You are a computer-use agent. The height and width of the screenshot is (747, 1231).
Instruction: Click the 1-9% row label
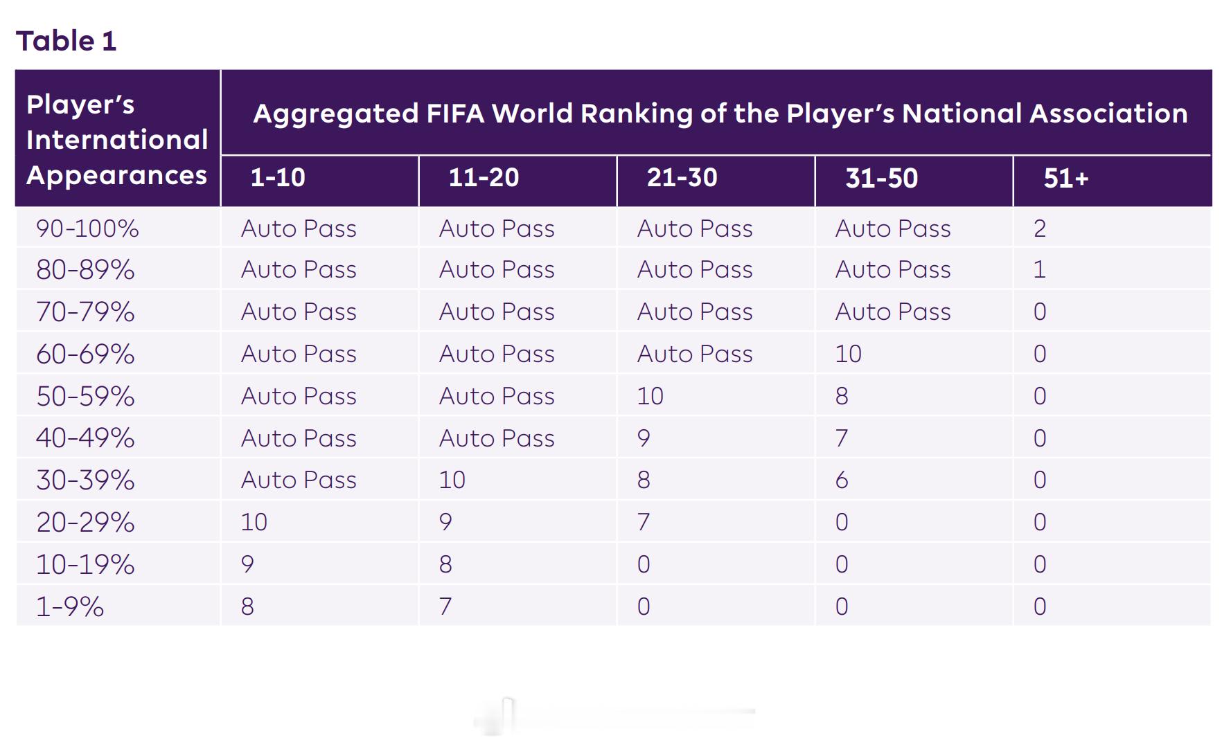click(x=70, y=606)
